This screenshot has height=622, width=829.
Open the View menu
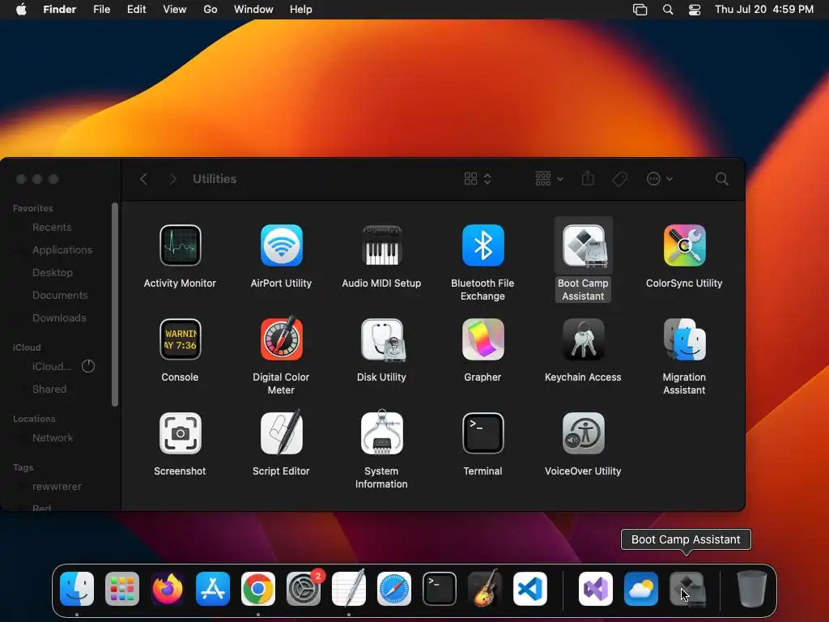coord(175,10)
